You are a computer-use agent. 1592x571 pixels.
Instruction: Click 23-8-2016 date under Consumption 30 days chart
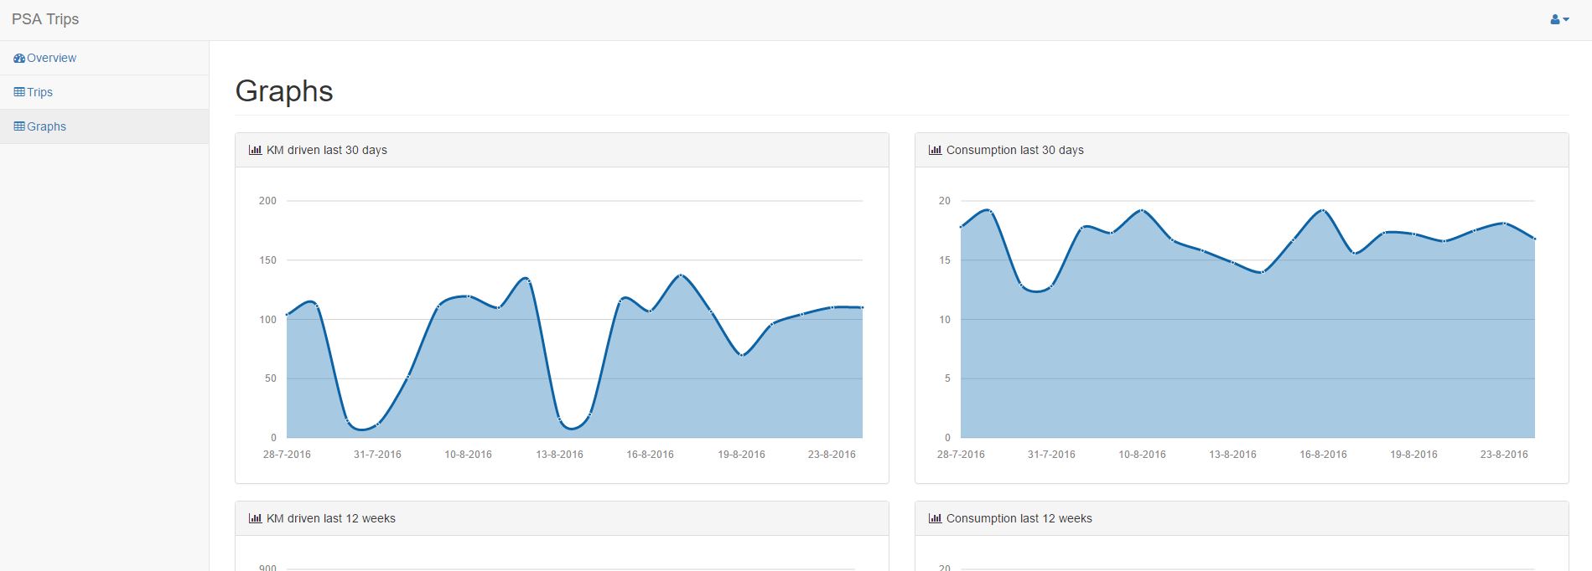[1504, 455]
